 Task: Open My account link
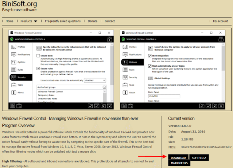(221, 21)
